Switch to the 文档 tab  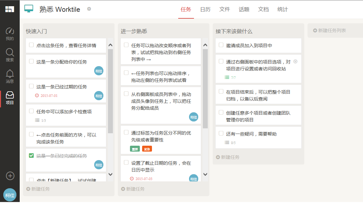[x=264, y=9]
